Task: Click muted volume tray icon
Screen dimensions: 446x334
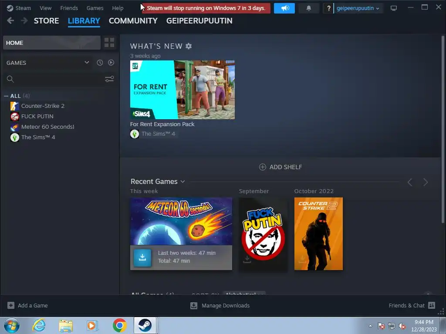Action: point(402,326)
